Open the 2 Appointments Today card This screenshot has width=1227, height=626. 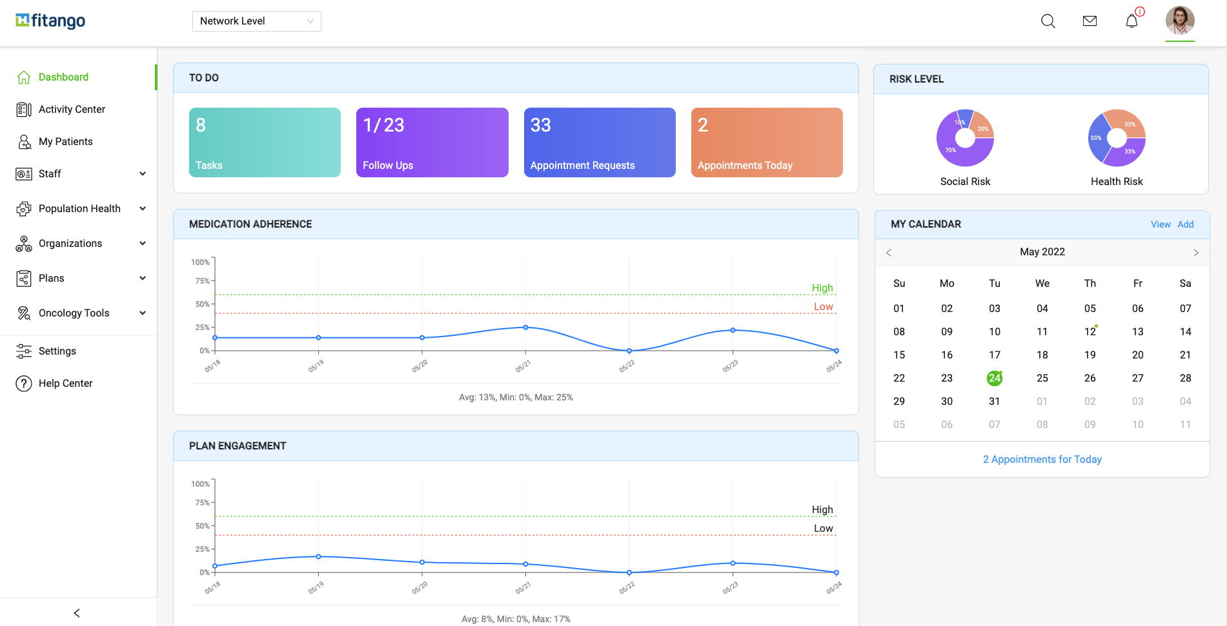point(767,142)
